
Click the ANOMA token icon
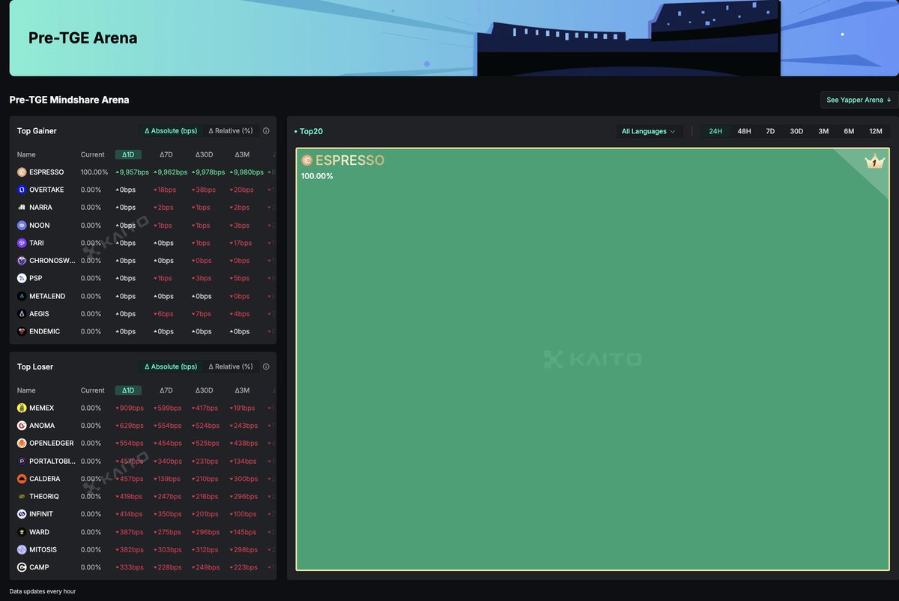pos(22,426)
